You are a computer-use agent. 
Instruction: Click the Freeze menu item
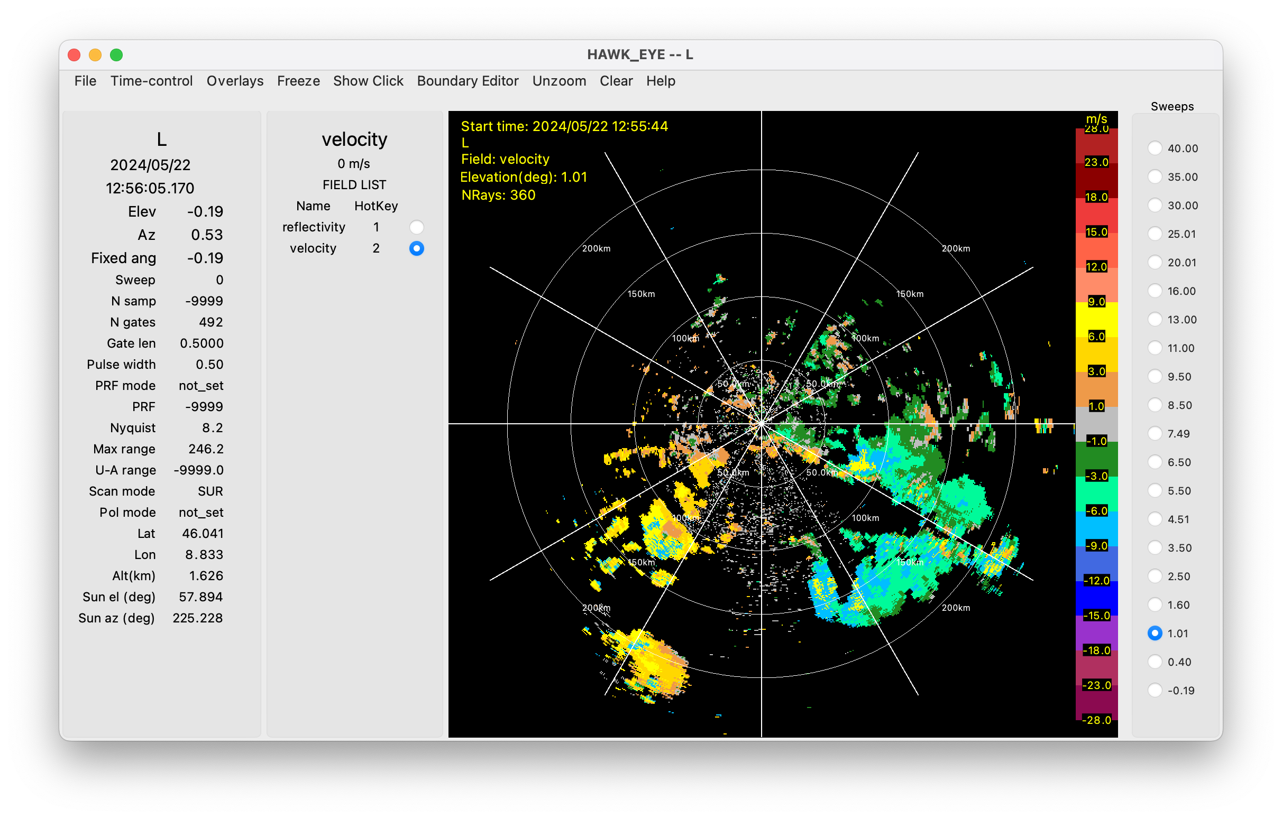[x=298, y=81]
